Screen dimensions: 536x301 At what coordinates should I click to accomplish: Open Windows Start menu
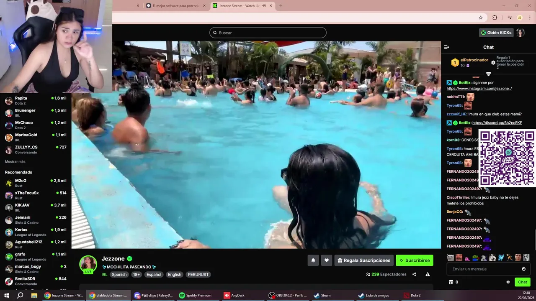click(x=8, y=295)
